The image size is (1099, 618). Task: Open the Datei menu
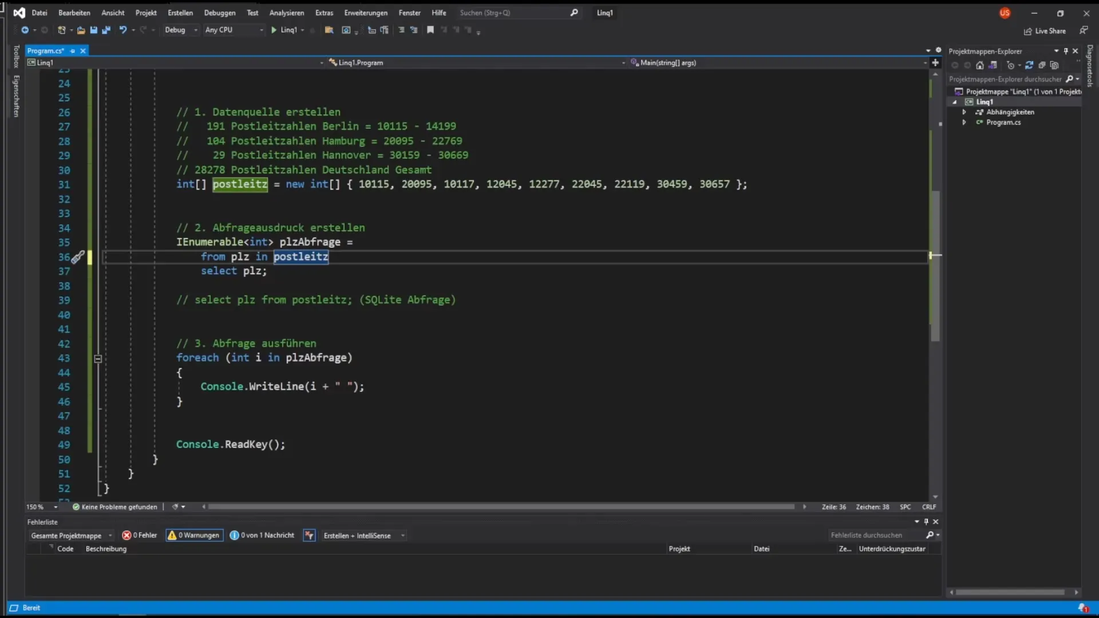tap(39, 13)
